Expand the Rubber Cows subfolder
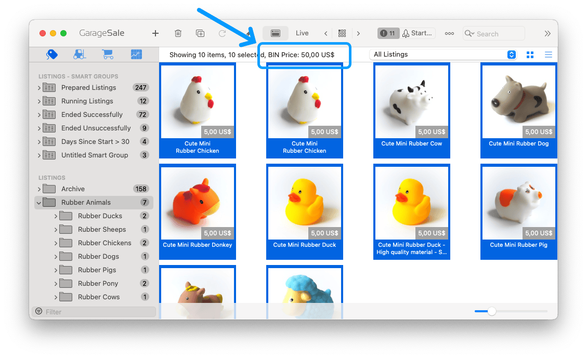 (x=56, y=297)
